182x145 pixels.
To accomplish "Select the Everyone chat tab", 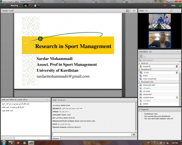I will coord(56,138).
